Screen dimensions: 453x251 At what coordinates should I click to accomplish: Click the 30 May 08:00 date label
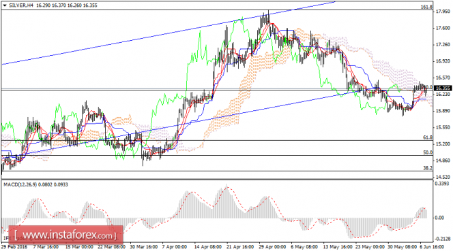point(402,247)
